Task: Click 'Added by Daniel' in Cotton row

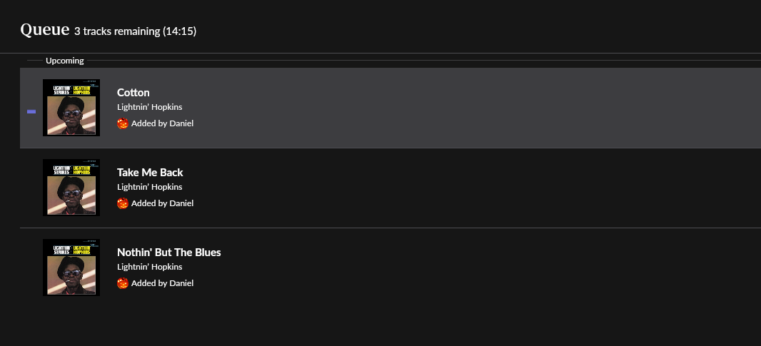Action: click(x=162, y=123)
